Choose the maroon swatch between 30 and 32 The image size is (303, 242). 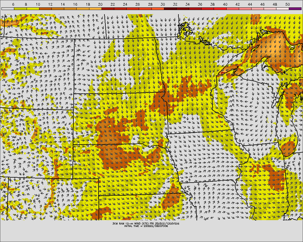coord(170,9)
